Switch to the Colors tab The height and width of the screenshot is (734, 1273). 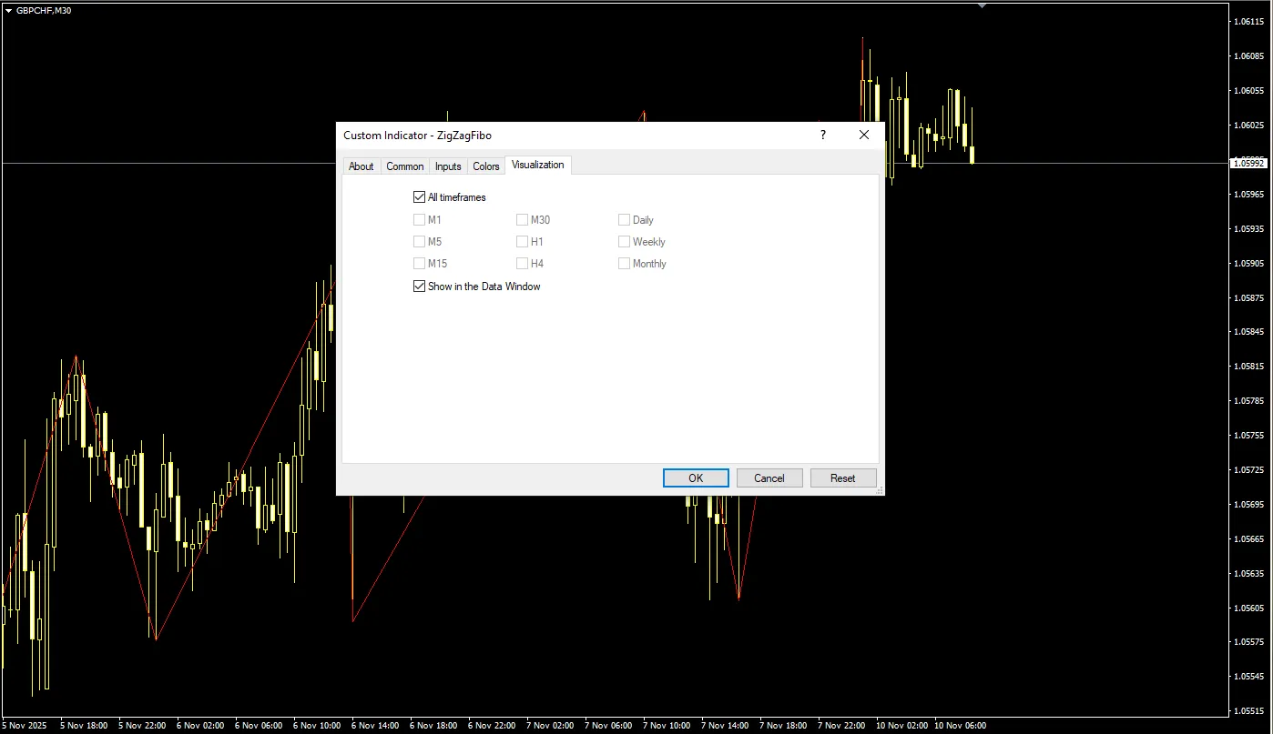click(486, 166)
